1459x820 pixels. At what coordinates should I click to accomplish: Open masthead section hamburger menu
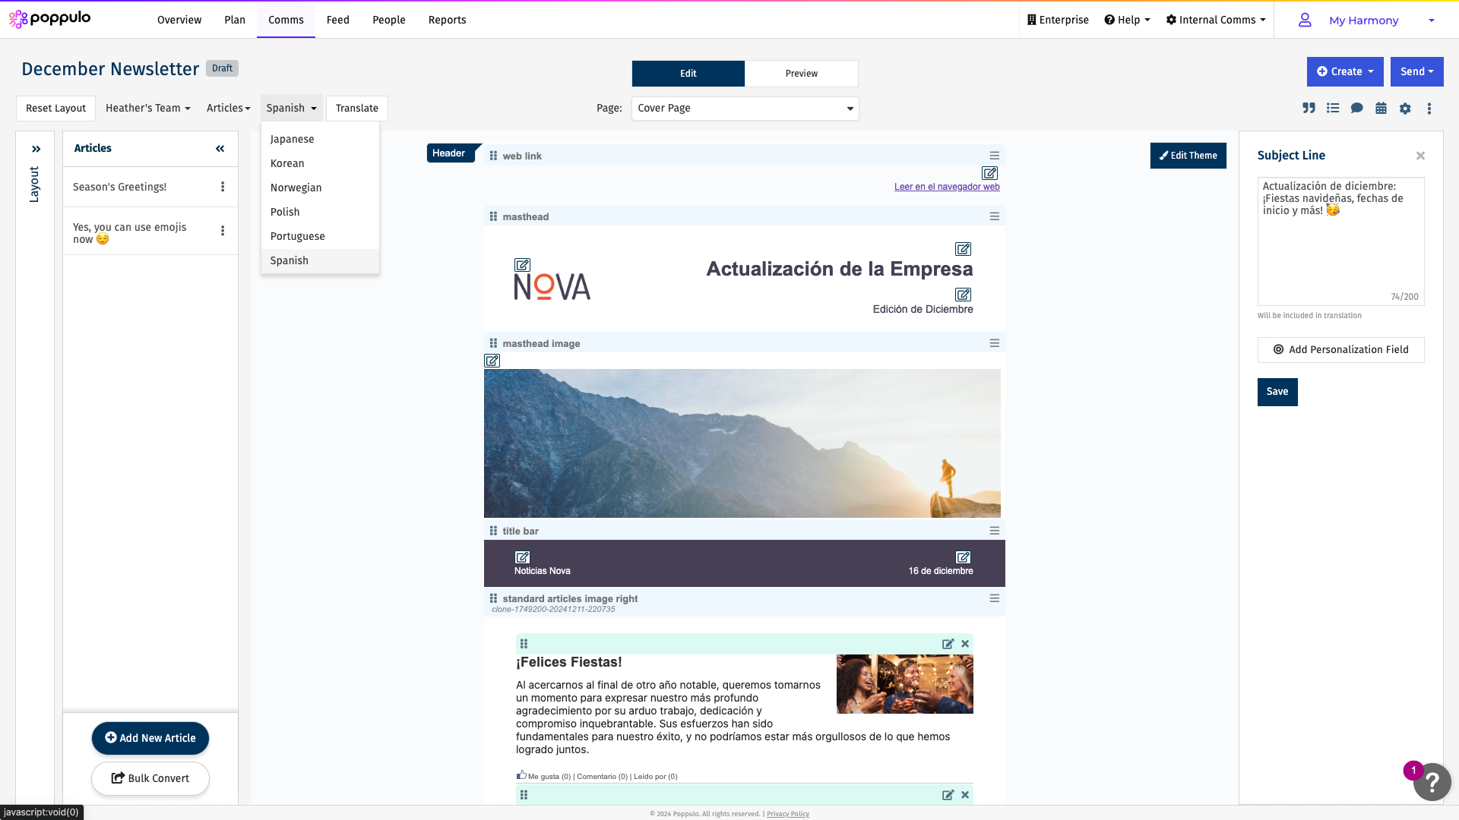click(x=994, y=216)
